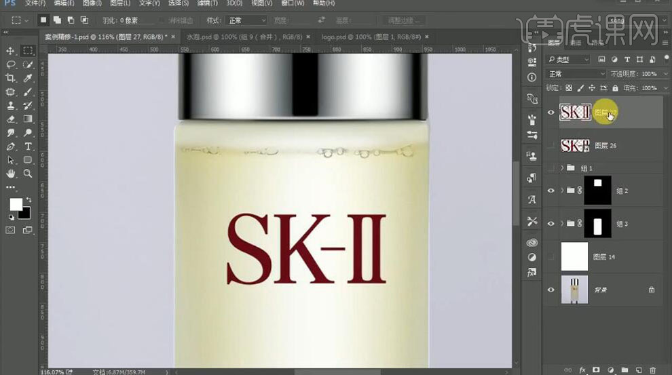The height and width of the screenshot is (375, 672).
Task: Select the Rounded Rectangle shape tool
Action: click(28, 160)
